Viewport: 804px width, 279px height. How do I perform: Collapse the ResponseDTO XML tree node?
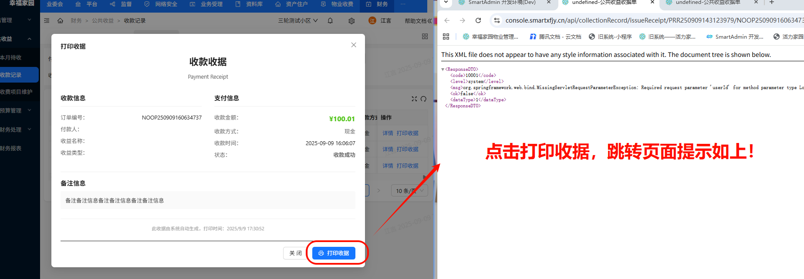[443, 70]
